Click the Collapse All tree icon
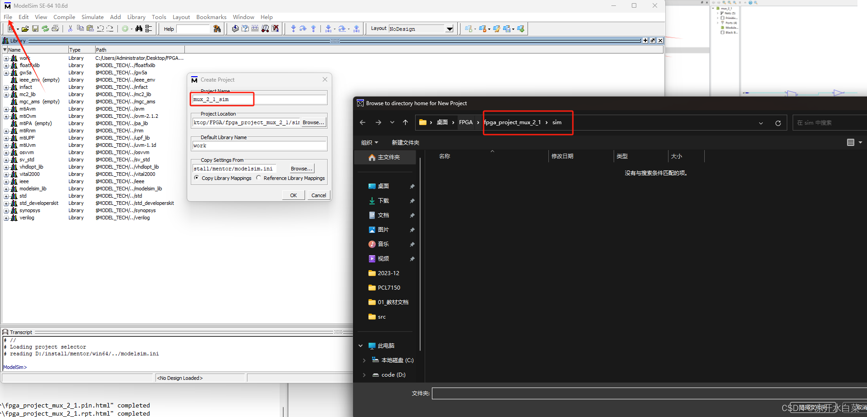867x417 pixels. tap(149, 29)
